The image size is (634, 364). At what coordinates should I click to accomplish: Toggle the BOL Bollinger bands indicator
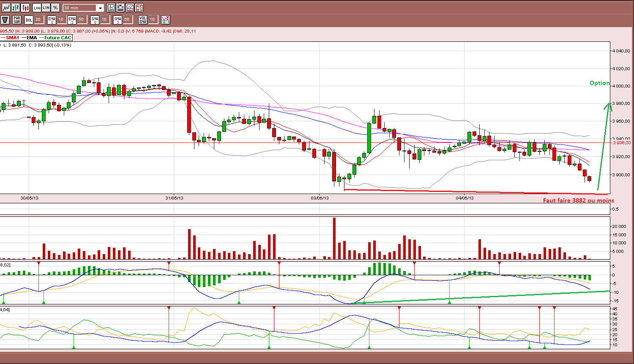pos(29,19)
